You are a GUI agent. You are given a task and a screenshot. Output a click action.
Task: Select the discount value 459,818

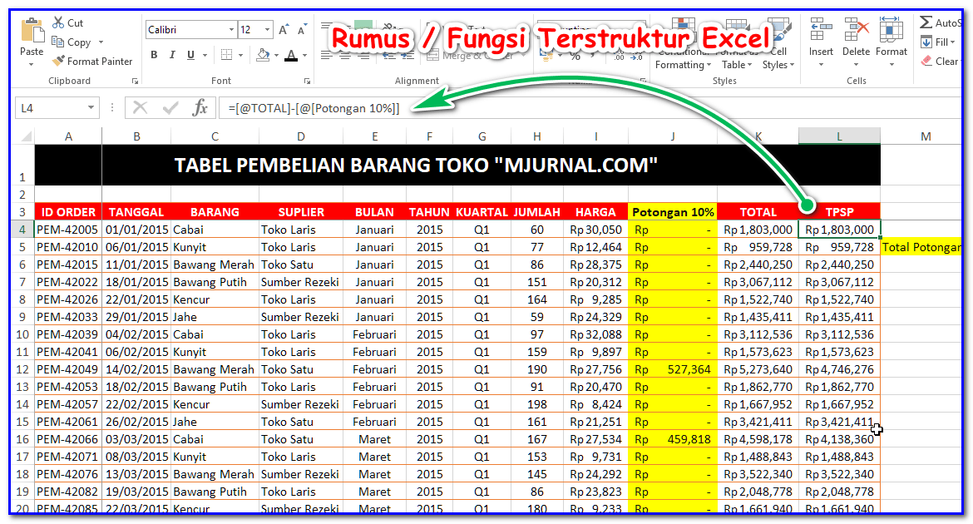tap(673, 439)
